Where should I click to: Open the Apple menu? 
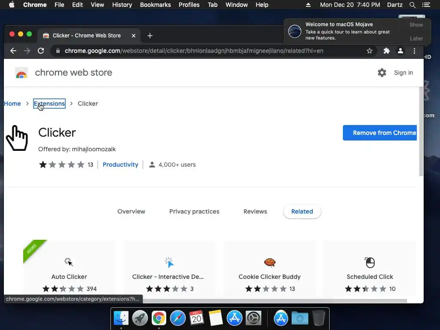point(12,5)
